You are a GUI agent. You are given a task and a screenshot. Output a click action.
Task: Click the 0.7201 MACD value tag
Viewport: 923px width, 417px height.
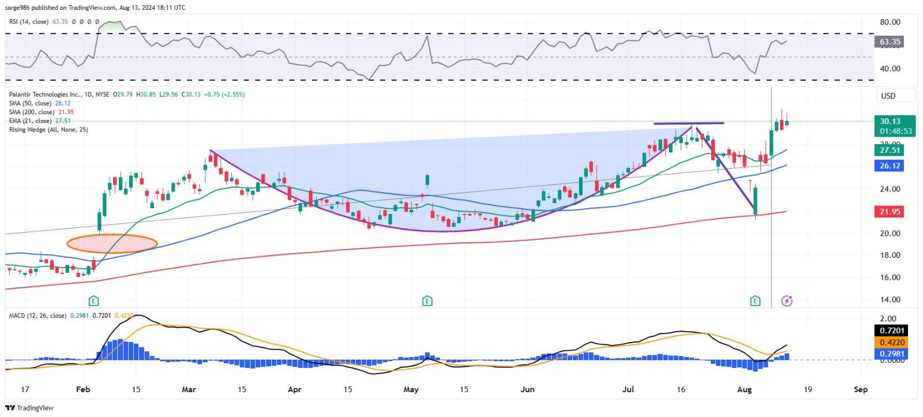click(x=891, y=330)
